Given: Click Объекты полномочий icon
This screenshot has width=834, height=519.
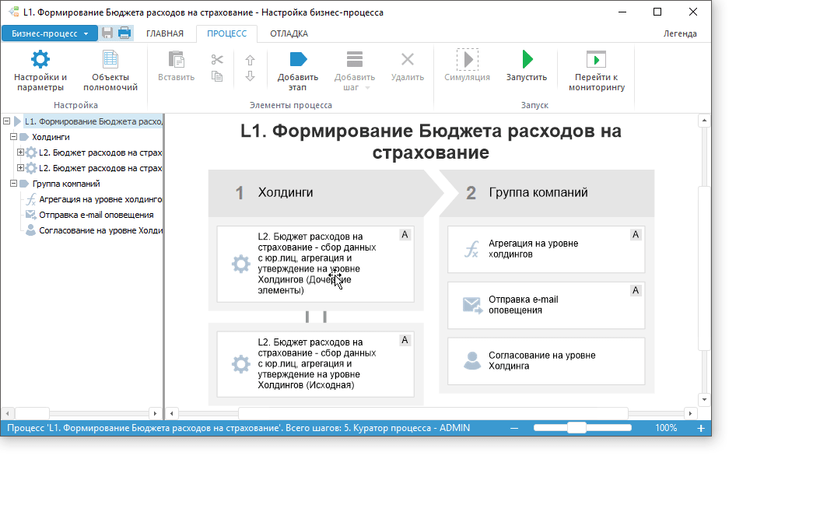Looking at the screenshot, I should pos(110,60).
